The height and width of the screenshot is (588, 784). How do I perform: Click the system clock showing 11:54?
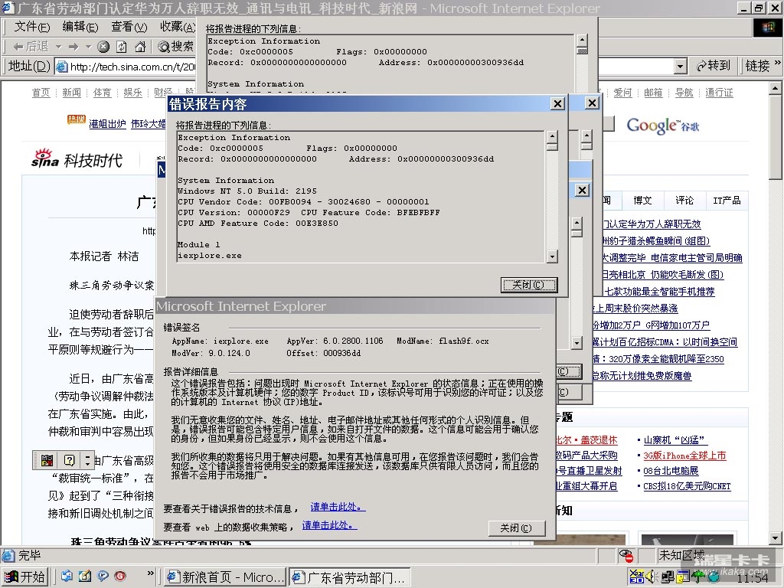click(753, 579)
